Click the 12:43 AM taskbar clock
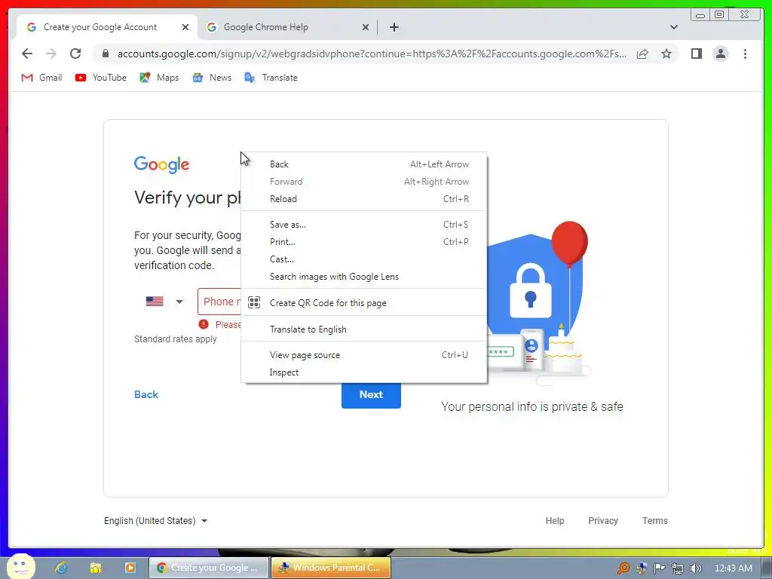 (733, 568)
